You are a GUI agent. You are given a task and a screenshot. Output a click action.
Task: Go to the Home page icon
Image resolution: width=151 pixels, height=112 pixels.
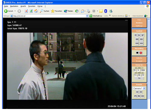36,11
